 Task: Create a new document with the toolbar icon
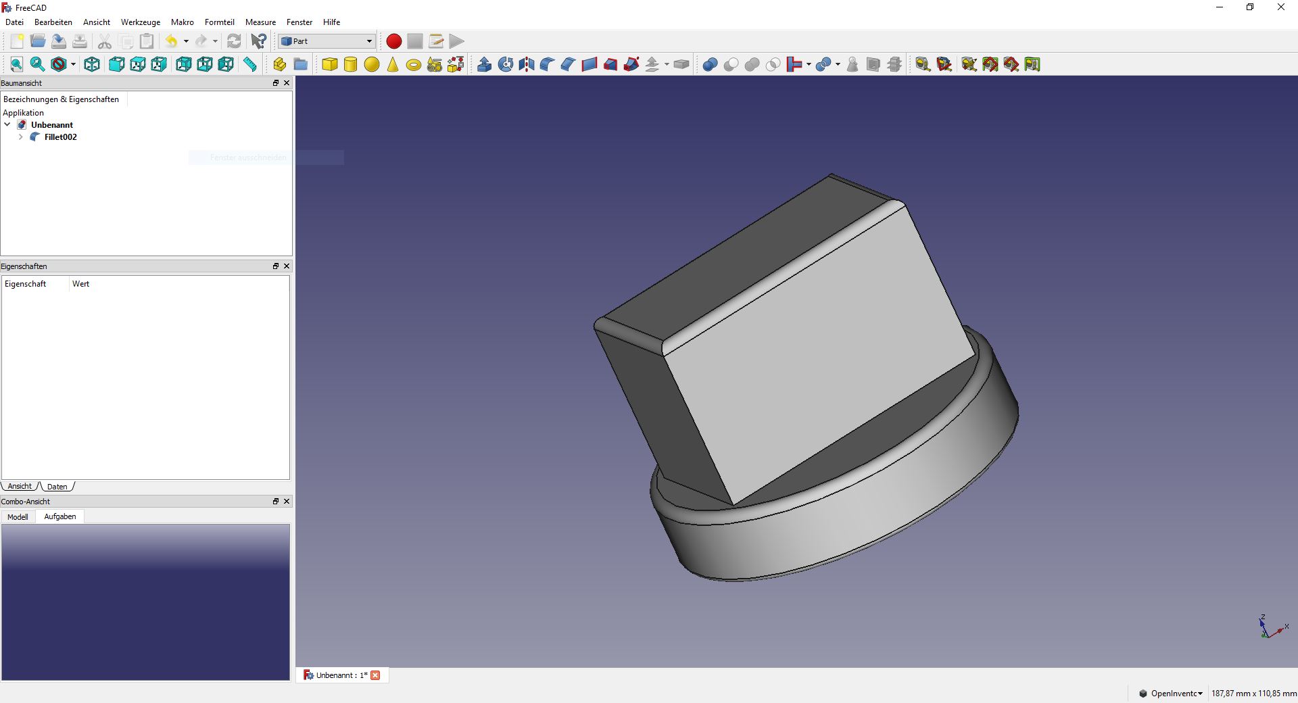[x=17, y=41]
